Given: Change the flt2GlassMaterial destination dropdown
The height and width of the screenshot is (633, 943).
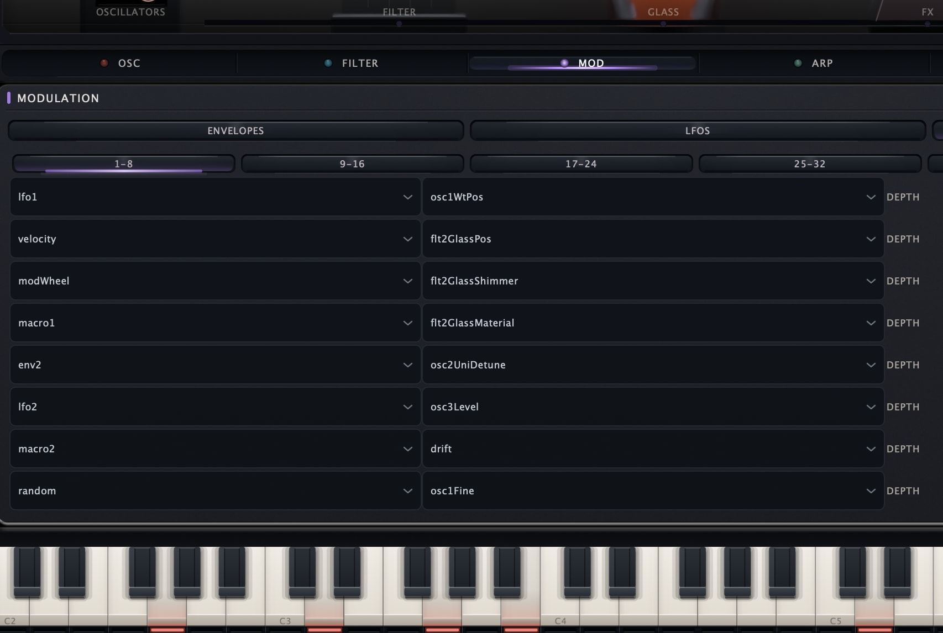Looking at the screenshot, I should 653,323.
